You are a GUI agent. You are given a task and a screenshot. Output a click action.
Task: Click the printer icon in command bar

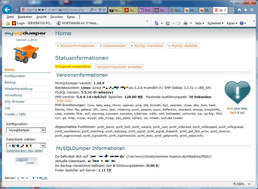(186, 23)
